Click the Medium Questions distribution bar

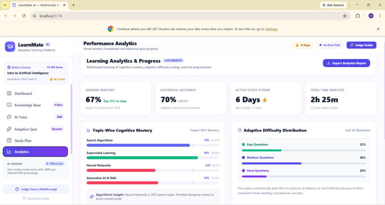(x=304, y=164)
